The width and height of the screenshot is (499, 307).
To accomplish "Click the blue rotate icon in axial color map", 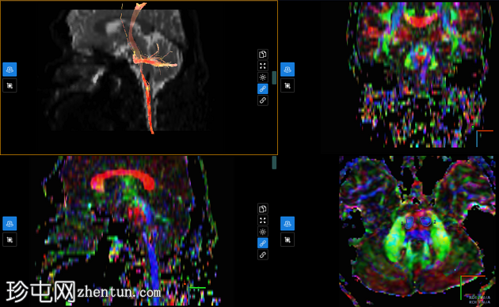I will (288, 223).
